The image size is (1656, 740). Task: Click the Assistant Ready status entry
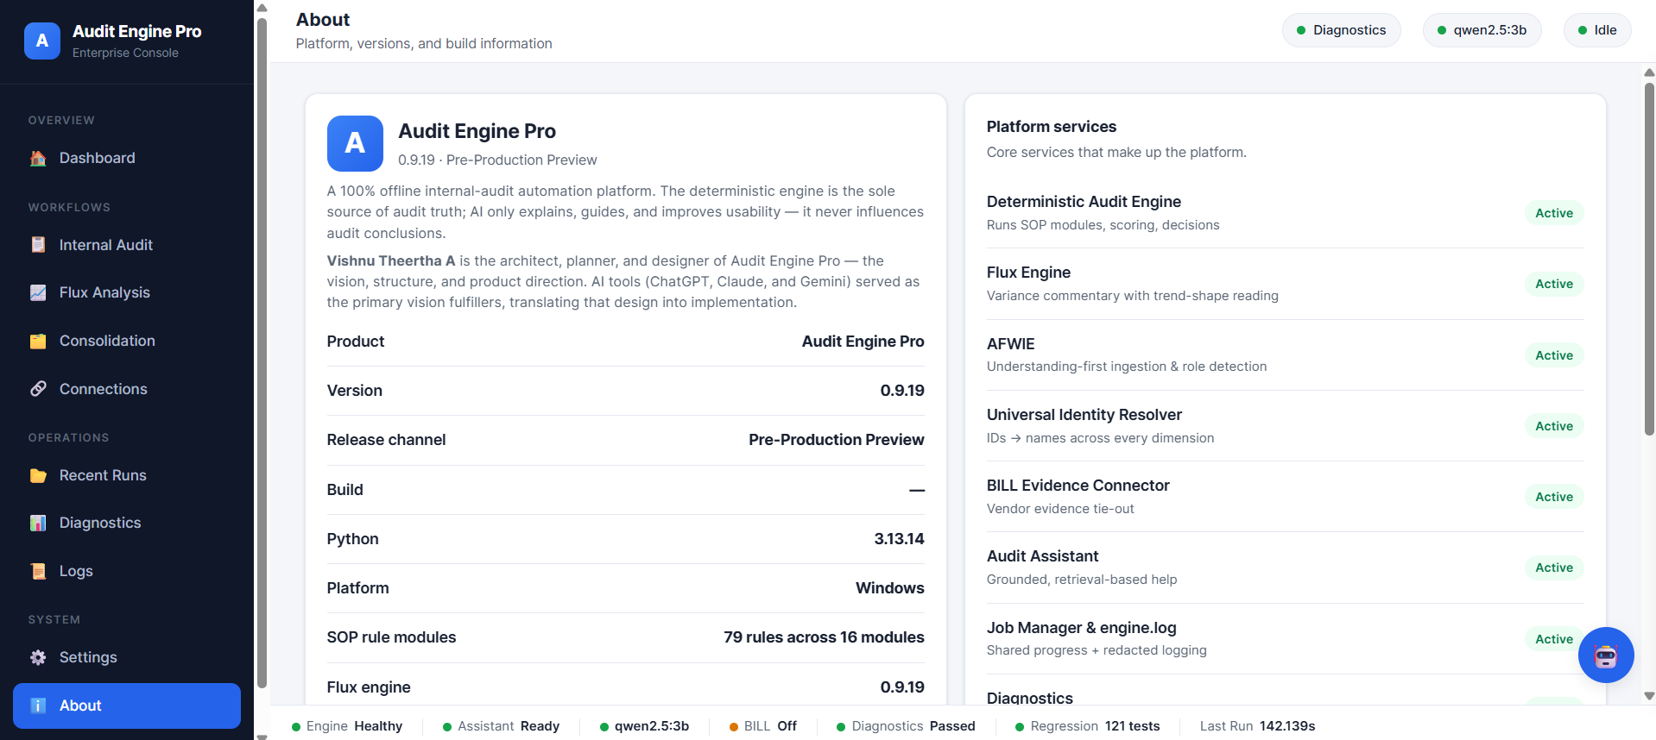click(501, 726)
